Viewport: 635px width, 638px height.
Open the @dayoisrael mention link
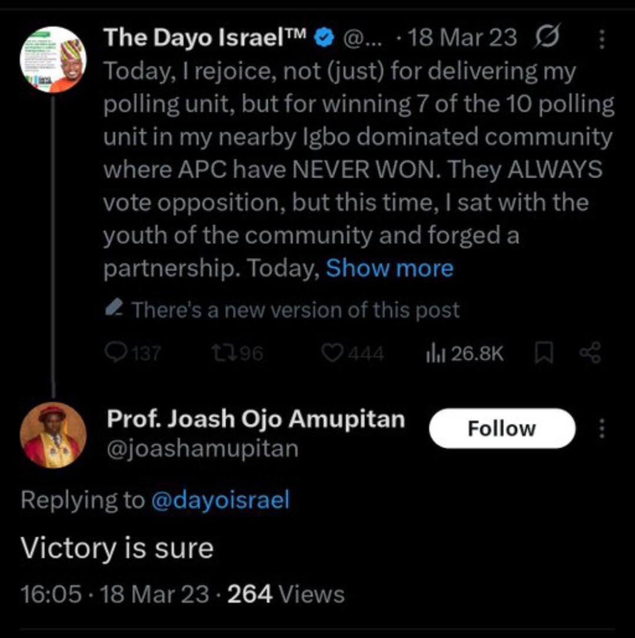pyautogui.click(x=220, y=500)
